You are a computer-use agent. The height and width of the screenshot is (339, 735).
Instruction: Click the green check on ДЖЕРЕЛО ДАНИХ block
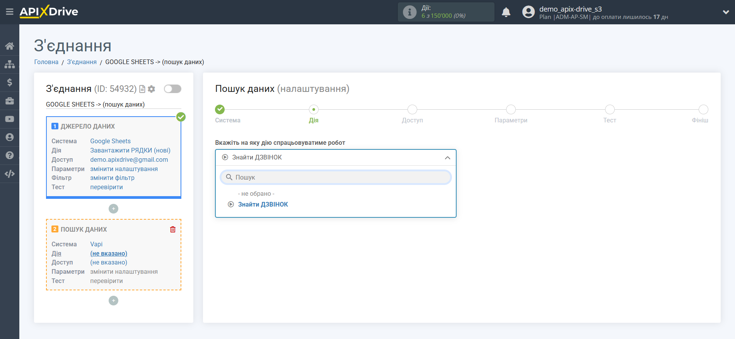[181, 117]
